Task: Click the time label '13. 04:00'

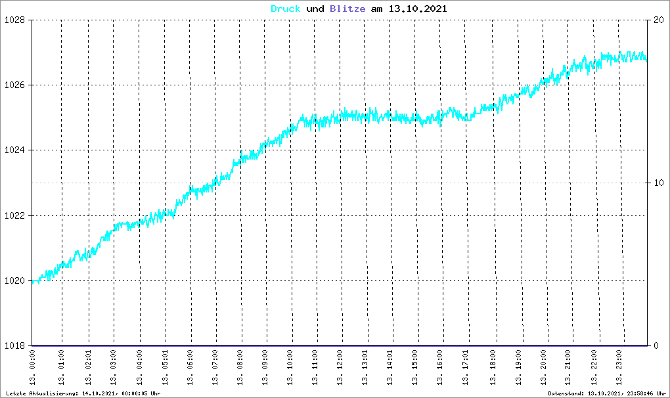Action: click(x=139, y=367)
